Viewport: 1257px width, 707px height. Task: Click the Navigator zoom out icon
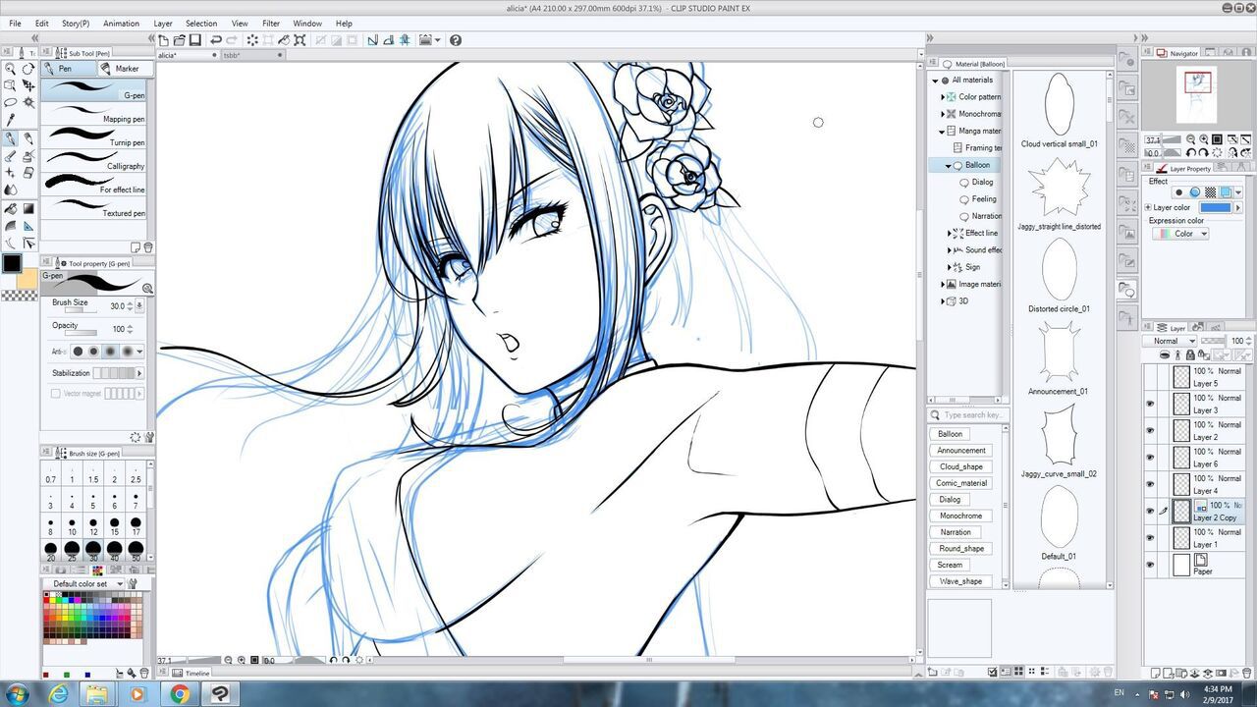(x=1191, y=139)
